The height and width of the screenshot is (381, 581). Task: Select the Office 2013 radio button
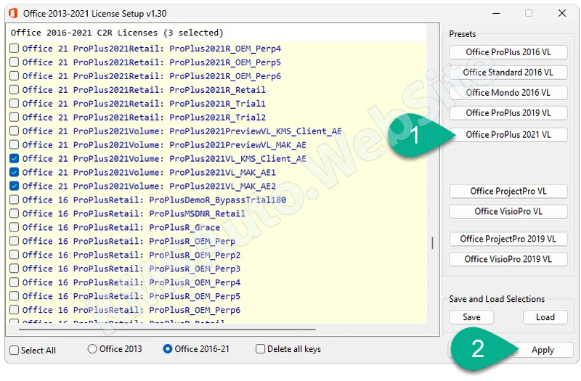click(92, 349)
